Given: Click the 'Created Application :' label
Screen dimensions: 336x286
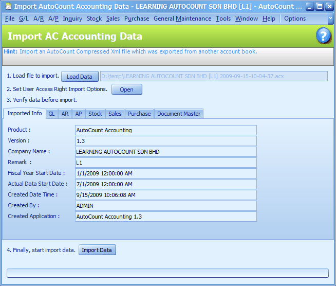Looking at the screenshot, I should [34, 216].
